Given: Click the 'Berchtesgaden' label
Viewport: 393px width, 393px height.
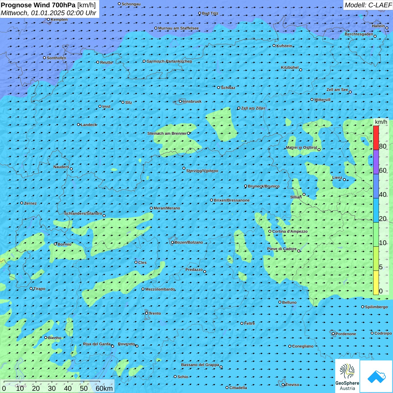Looking at the screenshot, I should [359, 34].
